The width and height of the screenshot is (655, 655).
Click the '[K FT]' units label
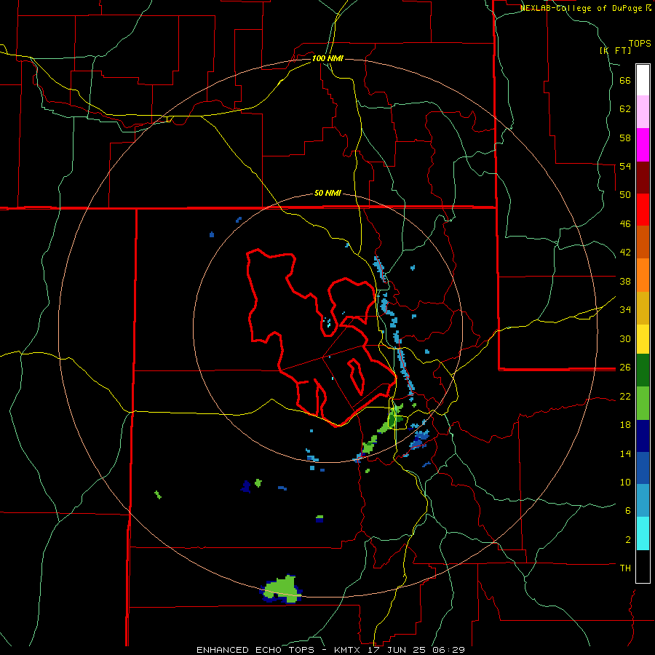point(615,50)
